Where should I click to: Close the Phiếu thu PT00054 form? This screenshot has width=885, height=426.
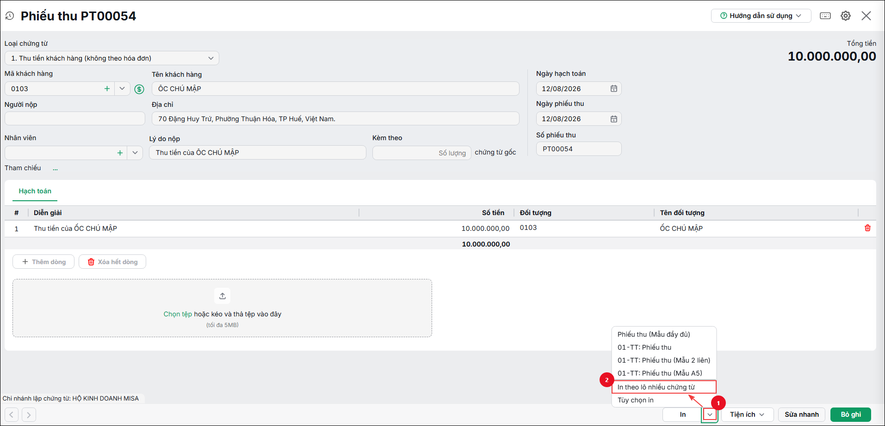[x=866, y=16]
